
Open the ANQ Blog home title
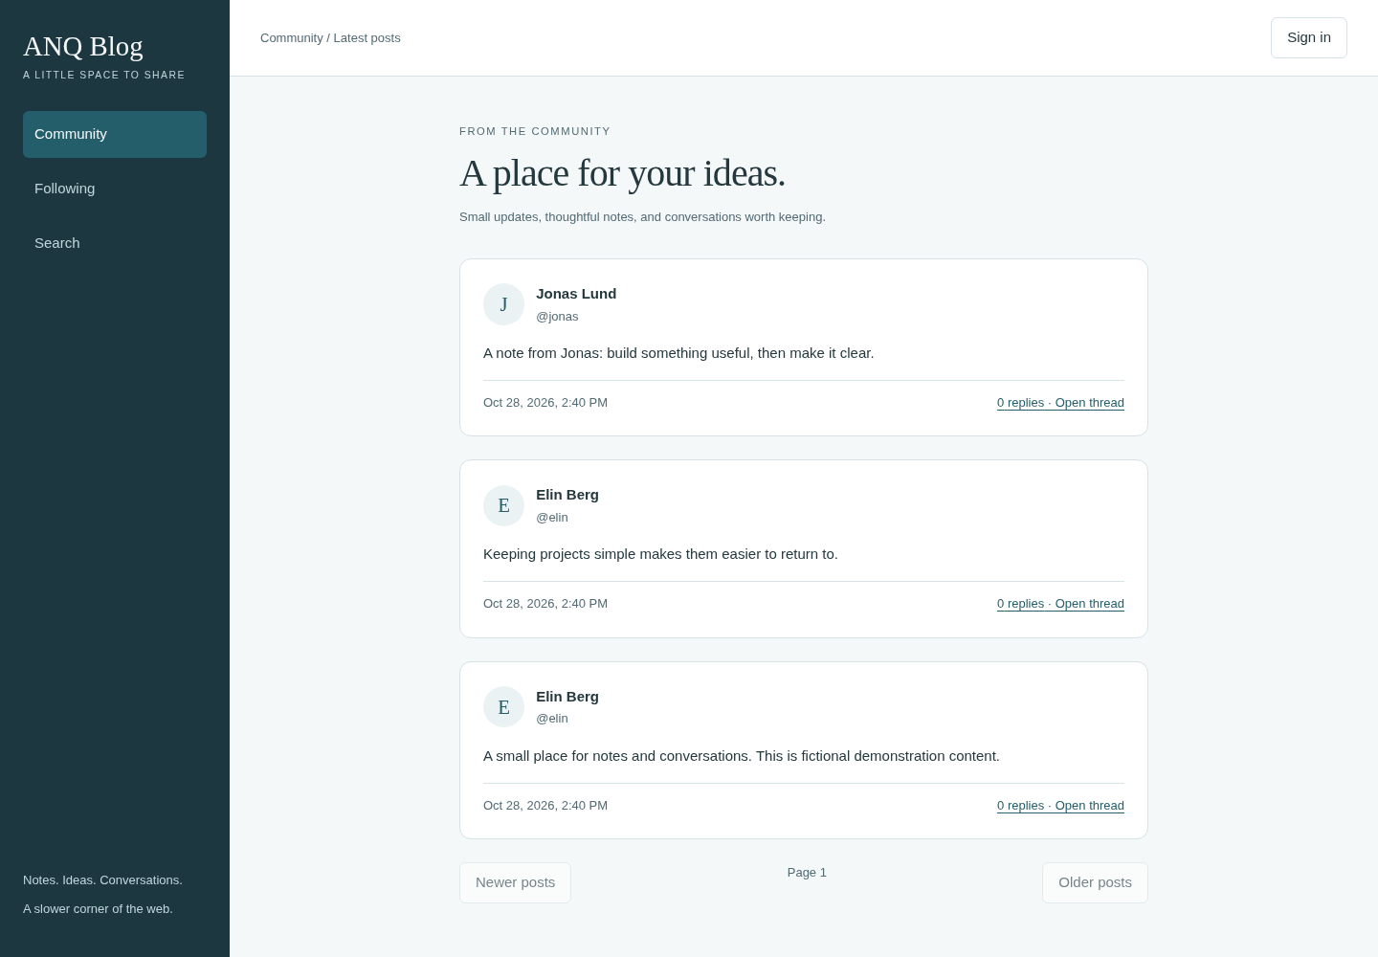pos(83,46)
